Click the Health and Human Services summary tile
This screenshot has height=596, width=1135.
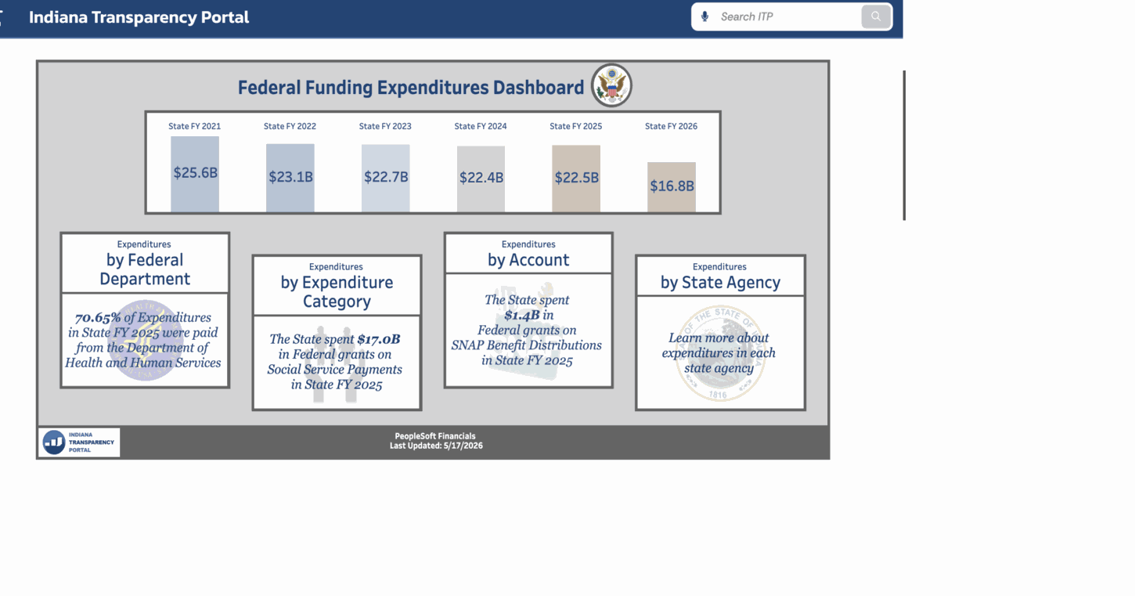(145, 340)
